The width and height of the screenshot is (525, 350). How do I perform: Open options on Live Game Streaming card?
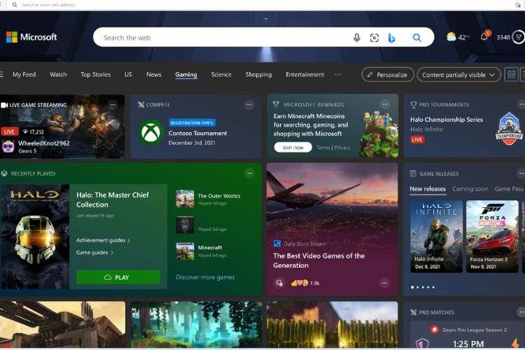pos(113,105)
